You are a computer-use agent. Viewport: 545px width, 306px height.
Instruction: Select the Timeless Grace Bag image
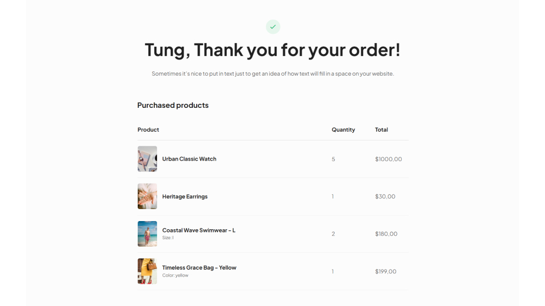click(147, 271)
